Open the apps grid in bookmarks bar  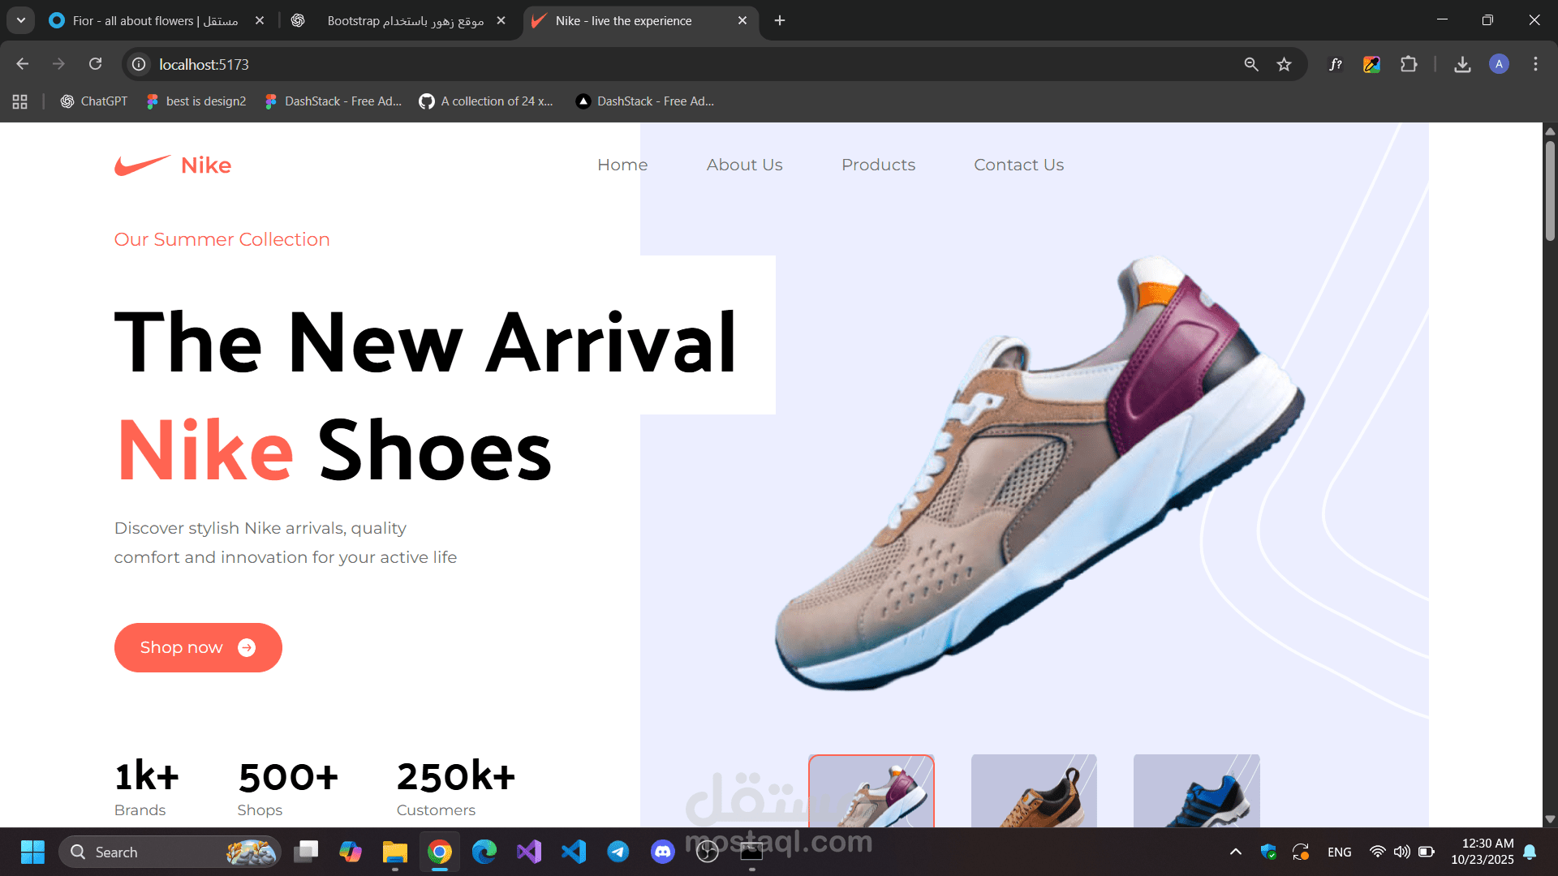click(x=20, y=101)
